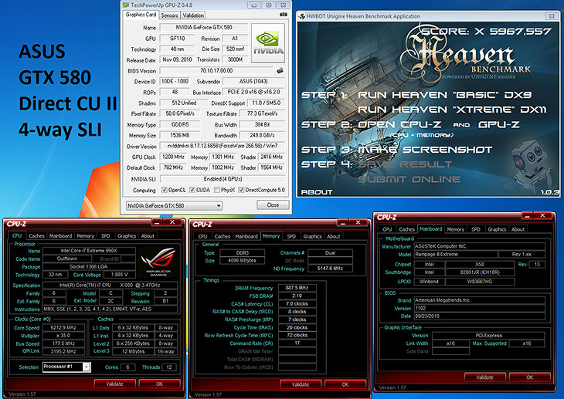Image resolution: width=564 pixels, height=399 pixels.
Task: Click the About link in Heaven benchmark
Action: [x=317, y=192]
